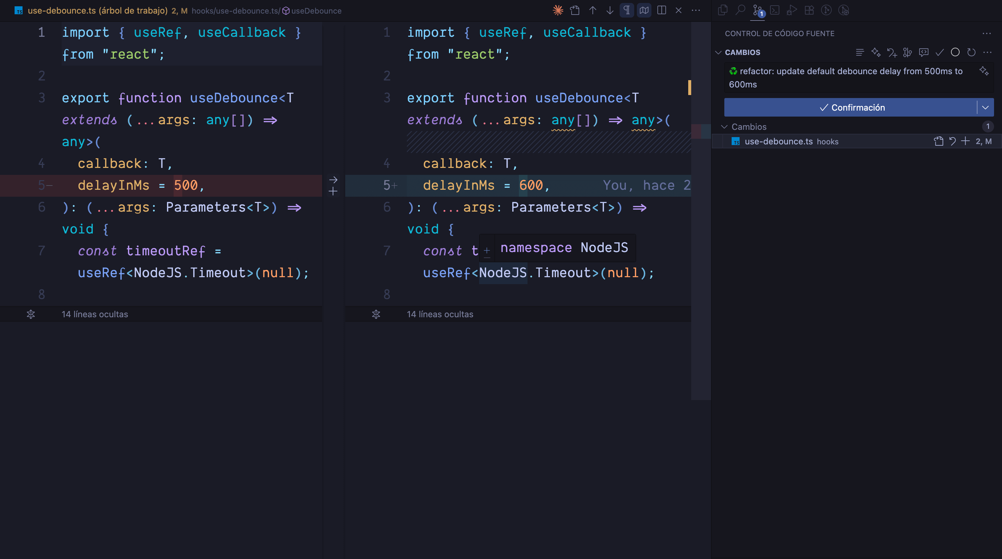Collapse the CAMBIOS section header

742,52
